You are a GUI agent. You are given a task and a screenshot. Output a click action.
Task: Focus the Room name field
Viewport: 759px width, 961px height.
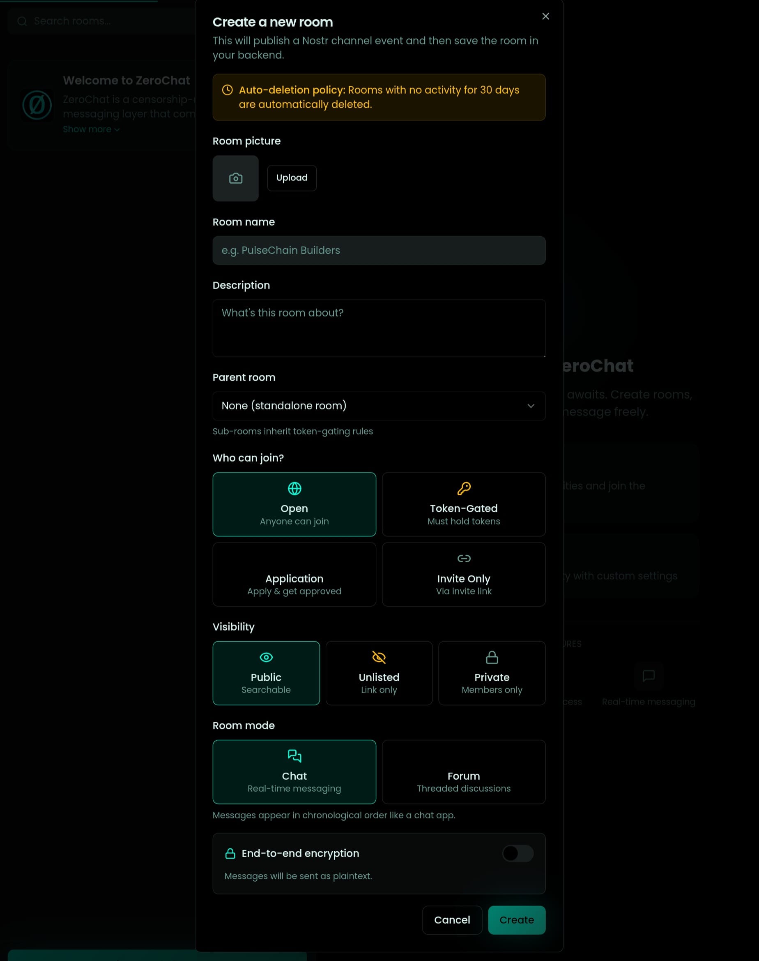pyautogui.click(x=379, y=250)
